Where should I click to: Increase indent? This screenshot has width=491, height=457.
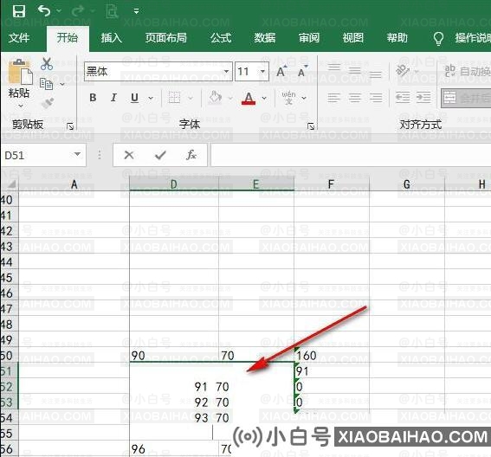423,98
